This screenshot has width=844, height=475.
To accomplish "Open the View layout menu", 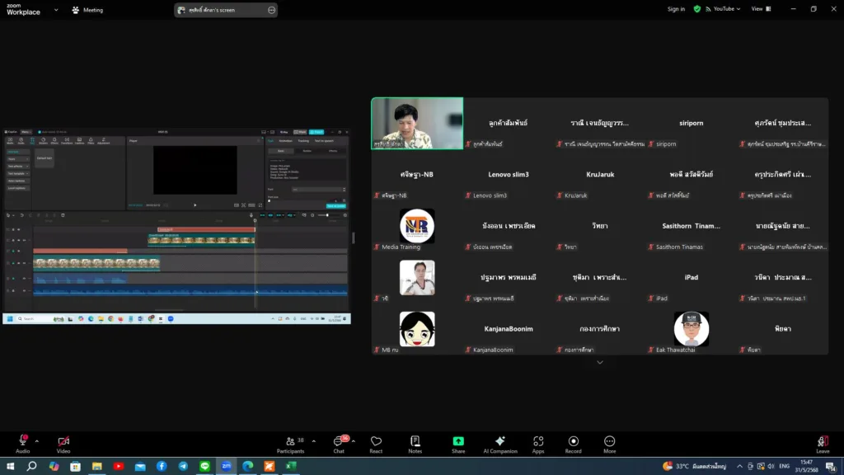I will (760, 9).
